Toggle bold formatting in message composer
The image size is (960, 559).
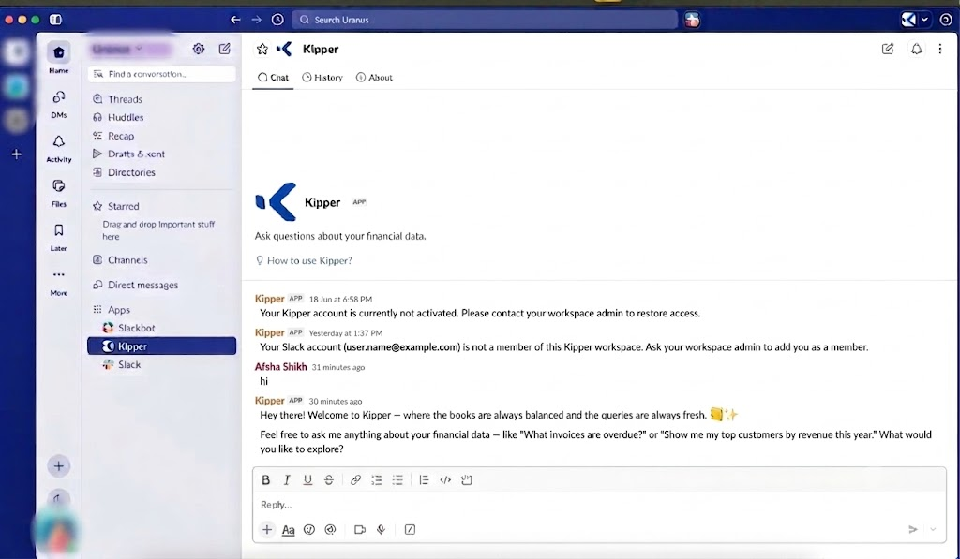tap(265, 480)
